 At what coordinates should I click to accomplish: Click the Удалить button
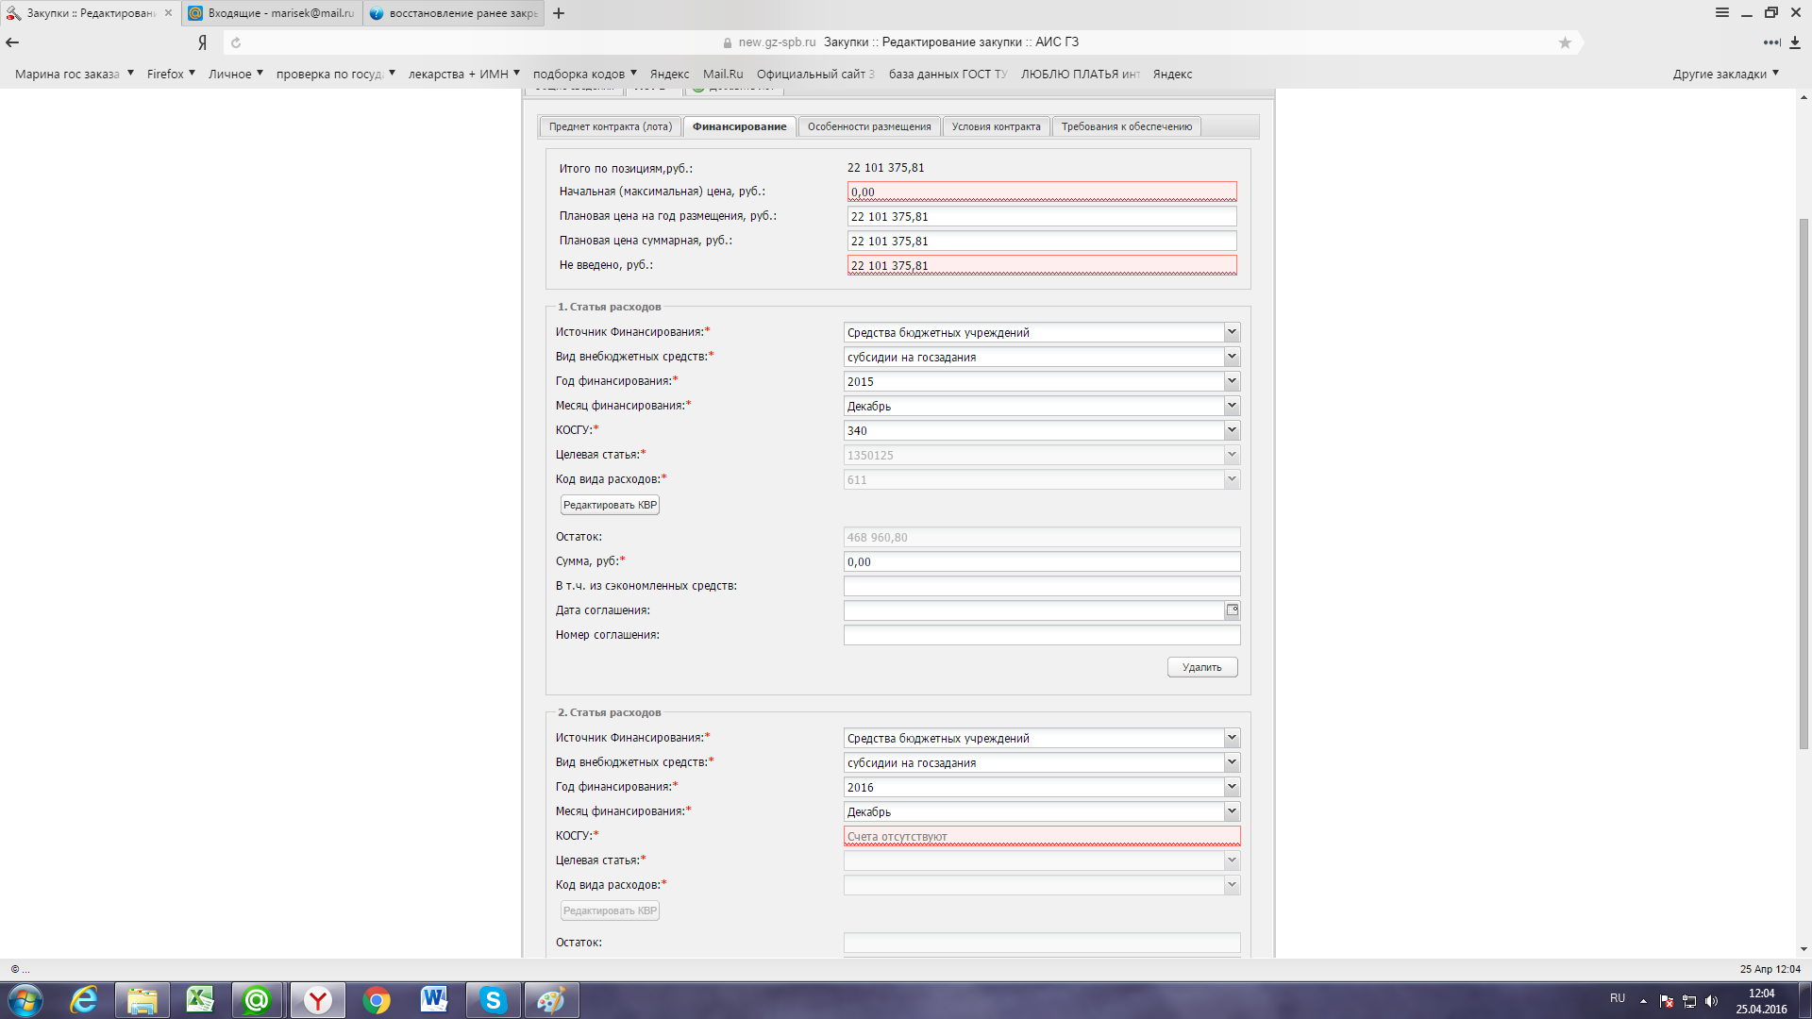1201,667
